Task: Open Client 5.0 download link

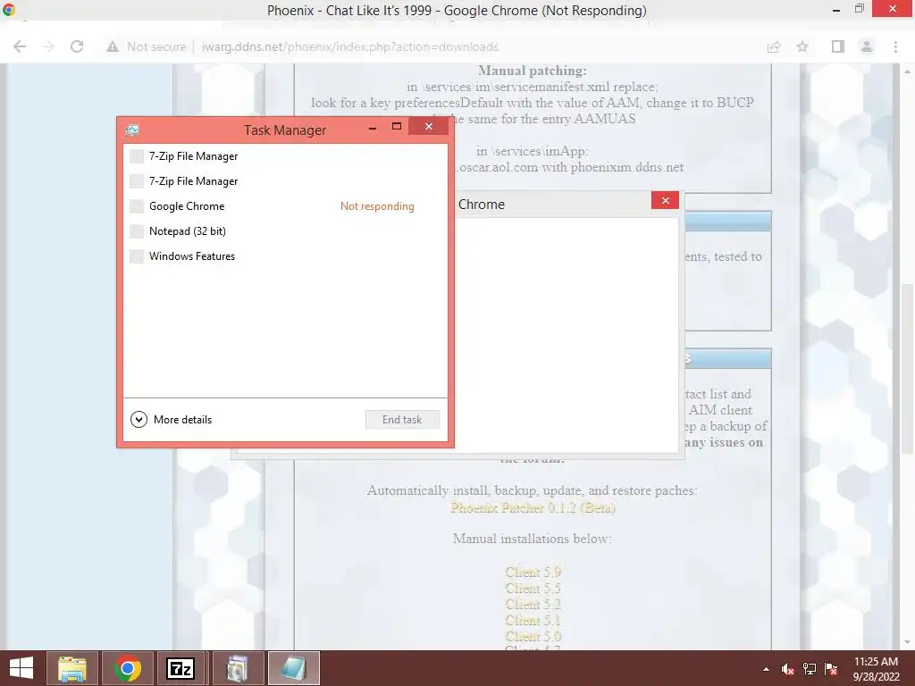Action: click(x=533, y=636)
